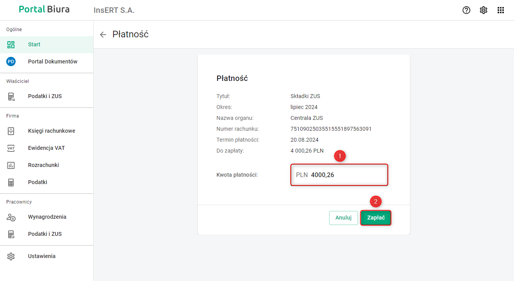Click the Anuluj button
This screenshot has height=281, width=514.
tap(343, 218)
